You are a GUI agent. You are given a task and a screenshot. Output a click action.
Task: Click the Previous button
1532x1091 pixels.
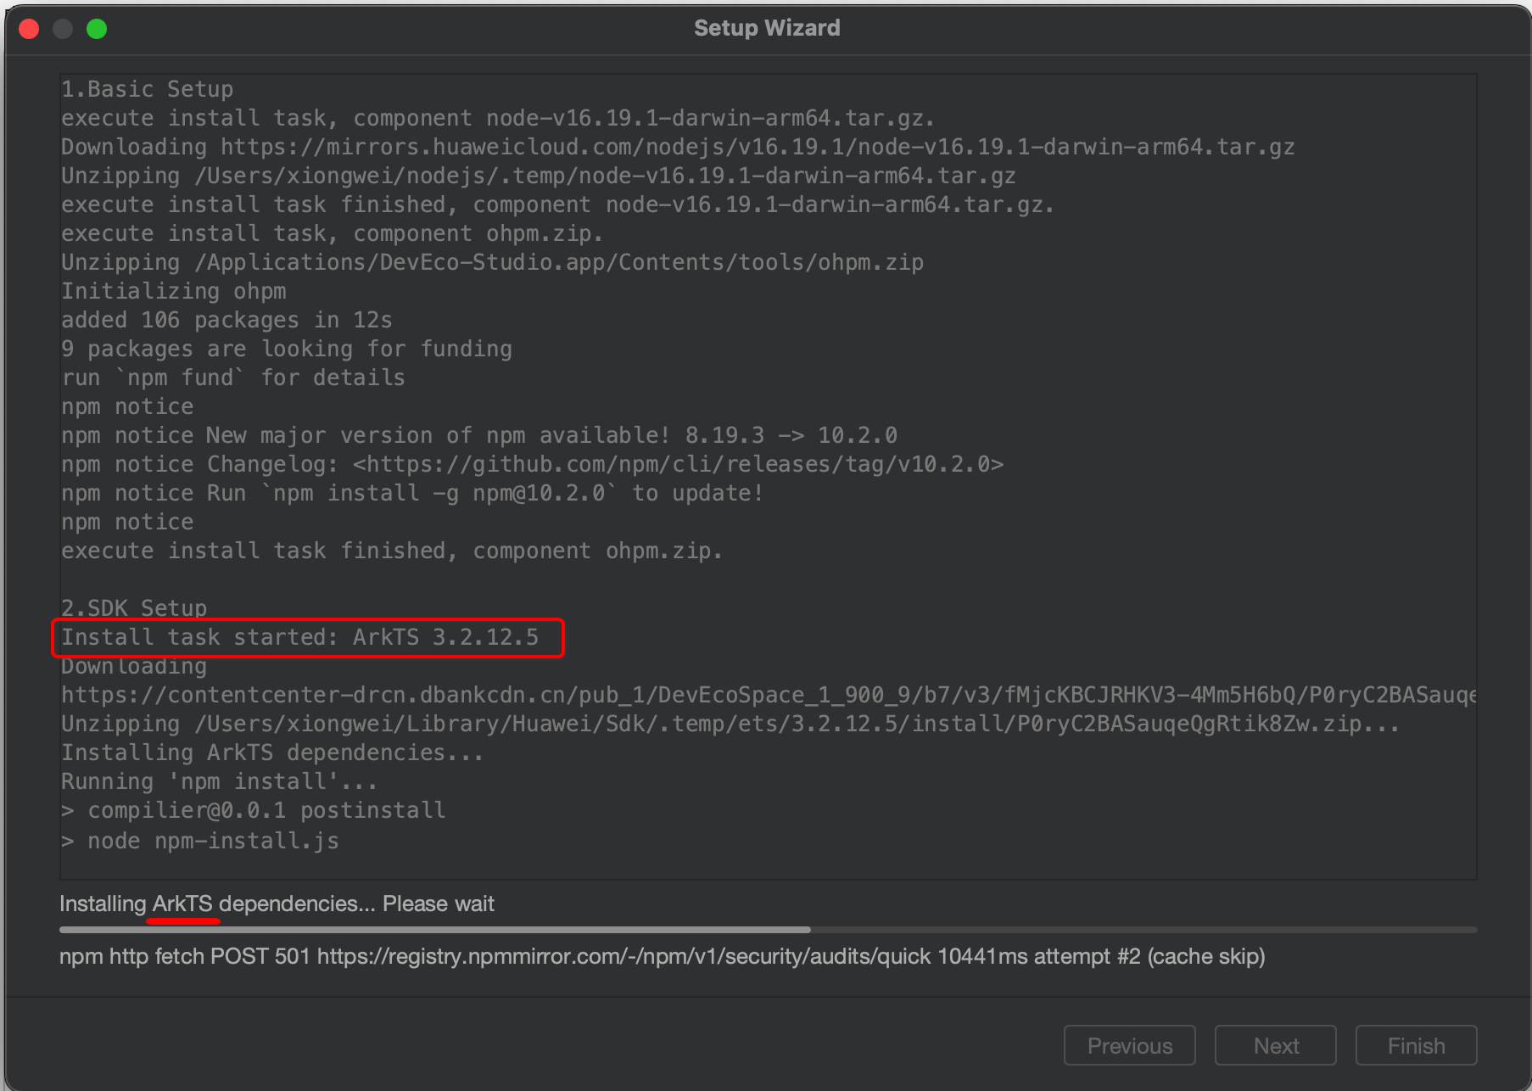pyautogui.click(x=1129, y=1045)
